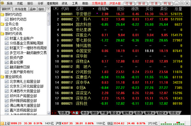
Task: Expand the 自定 bottom tab
Action: pyautogui.click(x=162, y=113)
